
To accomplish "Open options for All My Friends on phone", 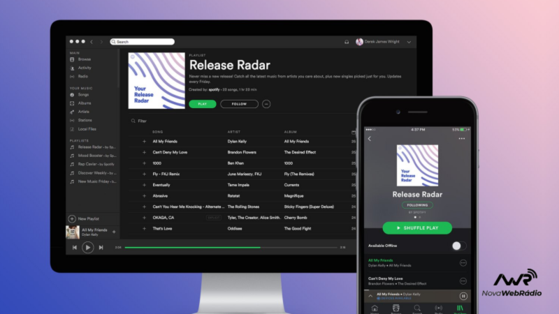I will click(463, 263).
